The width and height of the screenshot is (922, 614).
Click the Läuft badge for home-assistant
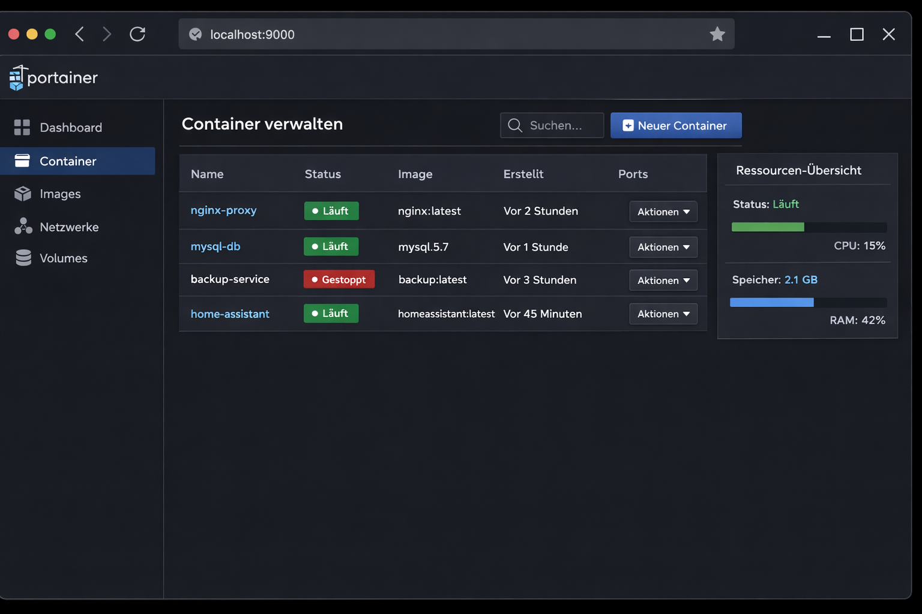click(x=331, y=313)
